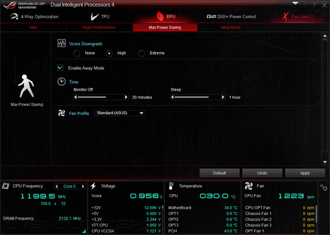Viewport: 330px width, 235px height.
Task: Click the PCH 43.0 °C value
Action: (230, 231)
